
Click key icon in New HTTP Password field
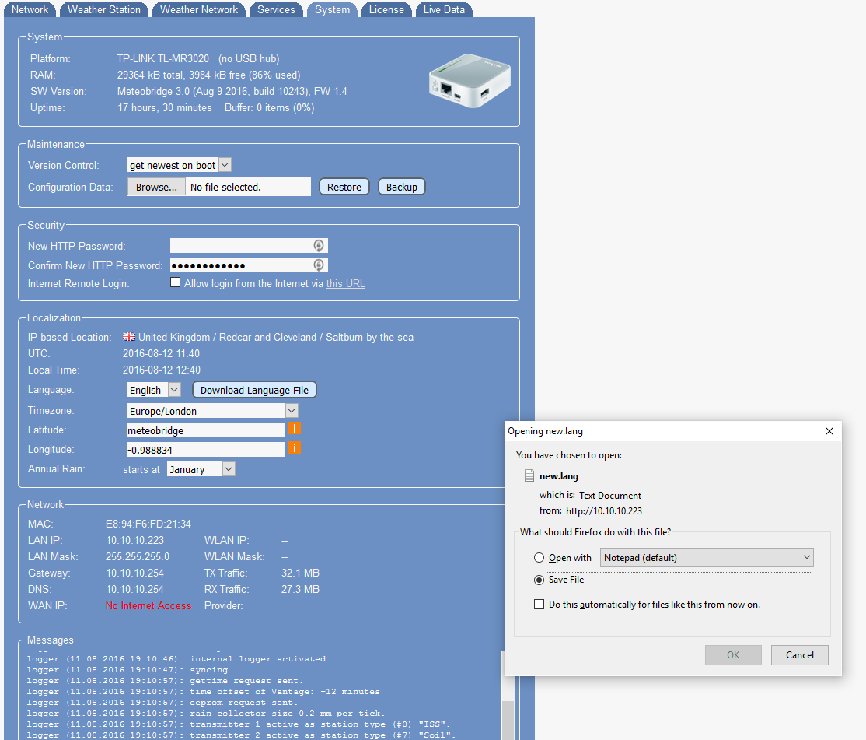click(x=318, y=246)
